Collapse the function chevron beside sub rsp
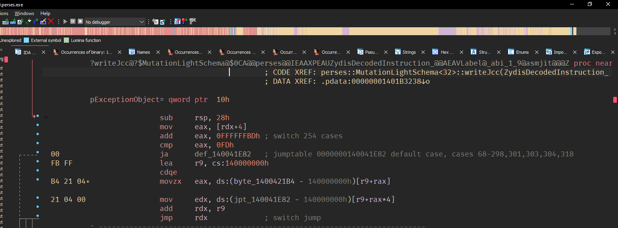 coord(46,117)
